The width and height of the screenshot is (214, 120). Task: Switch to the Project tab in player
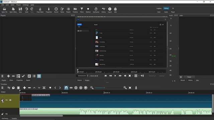click(x=87, y=80)
